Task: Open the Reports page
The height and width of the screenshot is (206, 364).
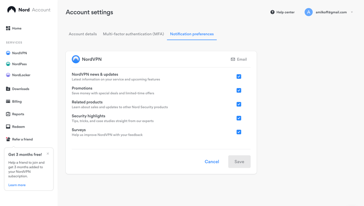Action: click(x=18, y=114)
